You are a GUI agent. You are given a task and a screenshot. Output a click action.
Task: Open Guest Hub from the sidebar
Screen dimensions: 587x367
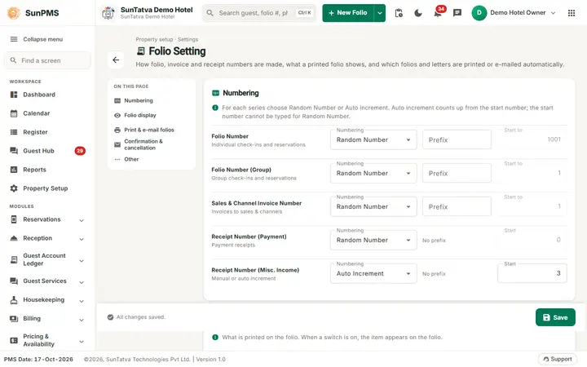pyautogui.click(x=47, y=151)
